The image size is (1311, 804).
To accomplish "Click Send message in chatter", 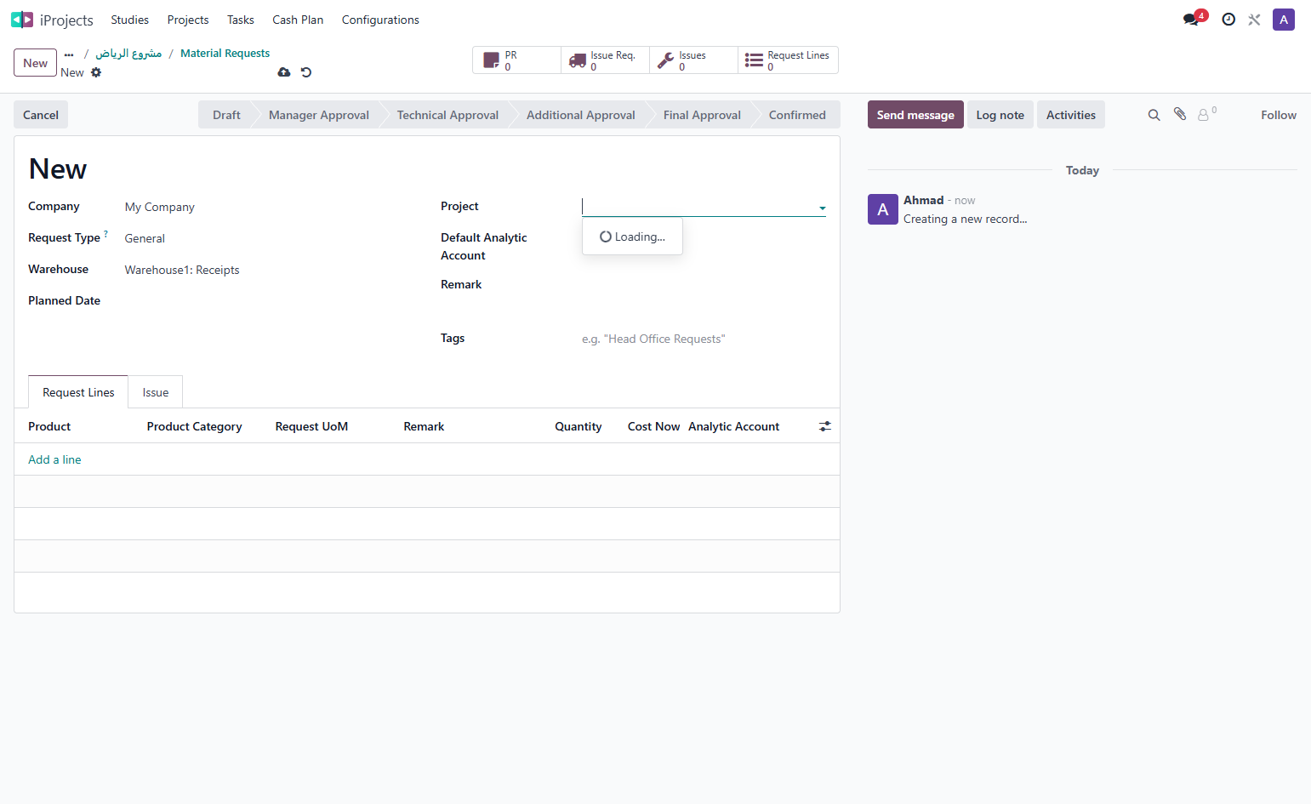I will pyautogui.click(x=915, y=115).
